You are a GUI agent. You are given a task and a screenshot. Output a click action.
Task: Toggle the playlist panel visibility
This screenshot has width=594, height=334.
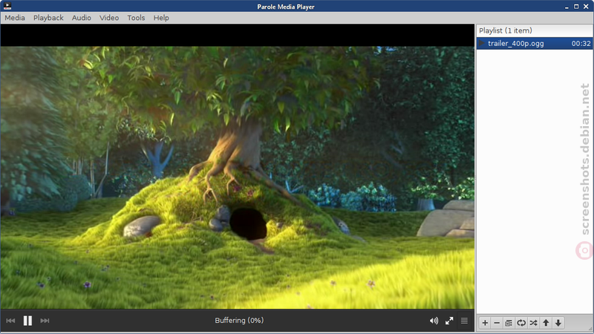pos(465,321)
